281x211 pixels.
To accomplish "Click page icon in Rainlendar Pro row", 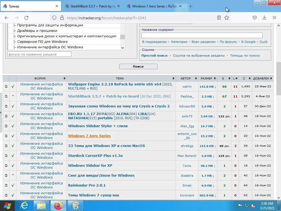I will click(x=6, y=185).
